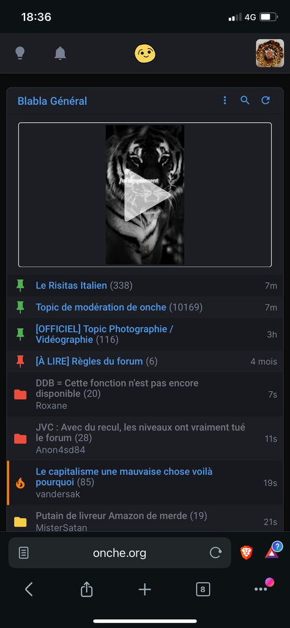This screenshot has width=290, height=628.
Task: Tap the Brave shield lion icon
Action: tap(247, 553)
